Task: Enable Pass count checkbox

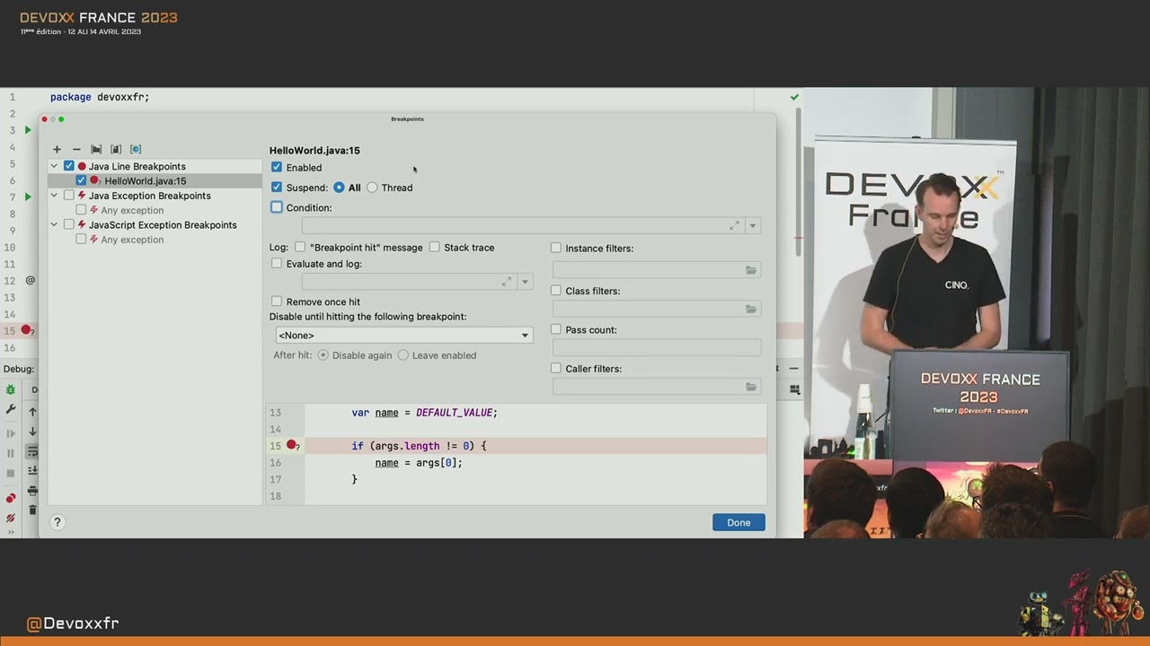Action: click(x=556, y=329)
